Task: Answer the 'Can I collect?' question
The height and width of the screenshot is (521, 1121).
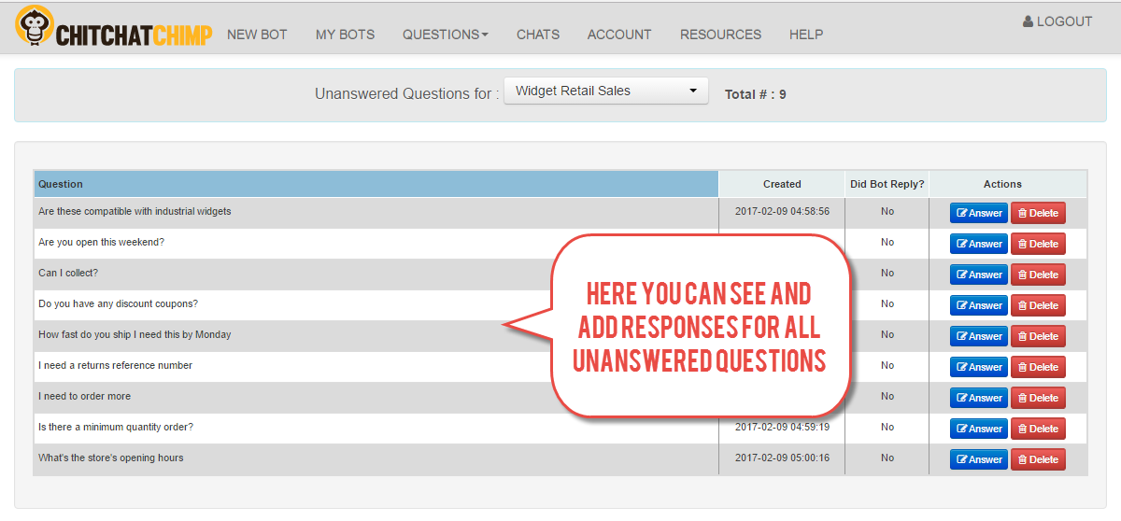Action: tap(979, 275)
